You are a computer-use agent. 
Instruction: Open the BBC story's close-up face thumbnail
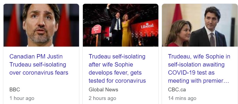[x=41, y=25]
